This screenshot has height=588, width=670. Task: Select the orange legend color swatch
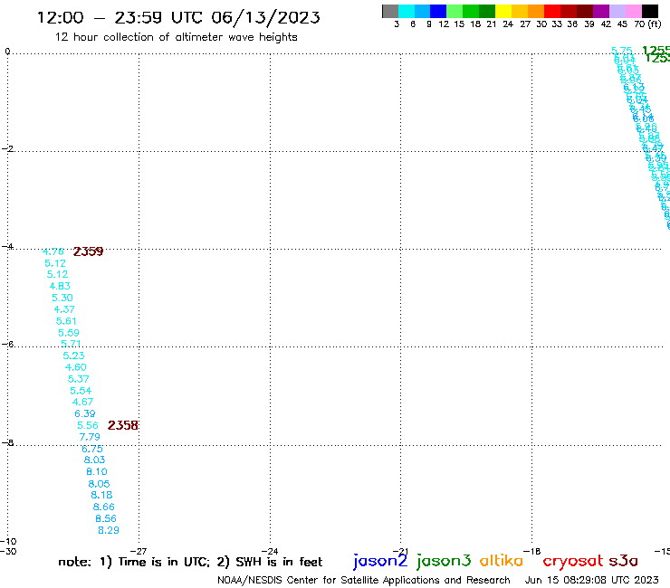[x=536, y=11]
